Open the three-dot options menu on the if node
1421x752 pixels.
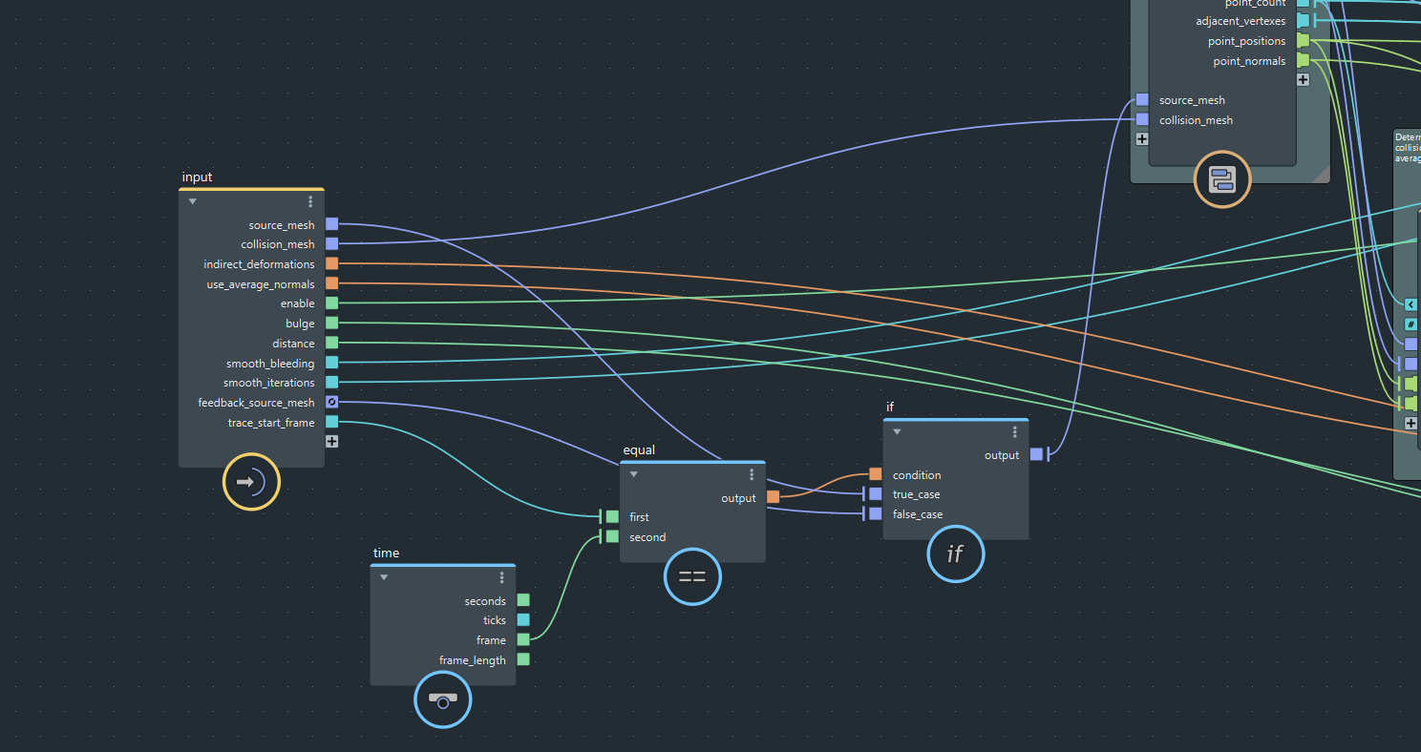1015,430
